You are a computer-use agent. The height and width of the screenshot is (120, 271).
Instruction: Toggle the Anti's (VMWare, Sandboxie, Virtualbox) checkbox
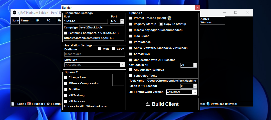[131, 48]
